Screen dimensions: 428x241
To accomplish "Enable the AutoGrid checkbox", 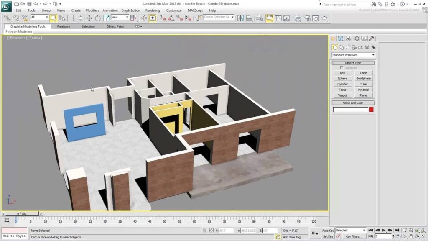I will tap(342, 68).
